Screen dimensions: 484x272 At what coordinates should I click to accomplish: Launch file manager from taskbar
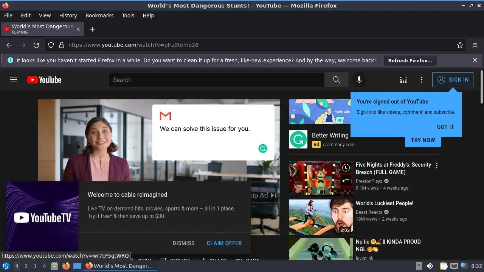pos(54,266)
